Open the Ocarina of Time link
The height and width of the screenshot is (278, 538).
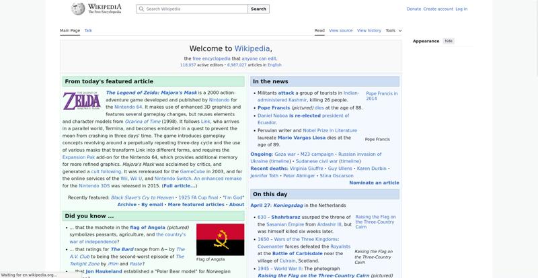point(143,122)
